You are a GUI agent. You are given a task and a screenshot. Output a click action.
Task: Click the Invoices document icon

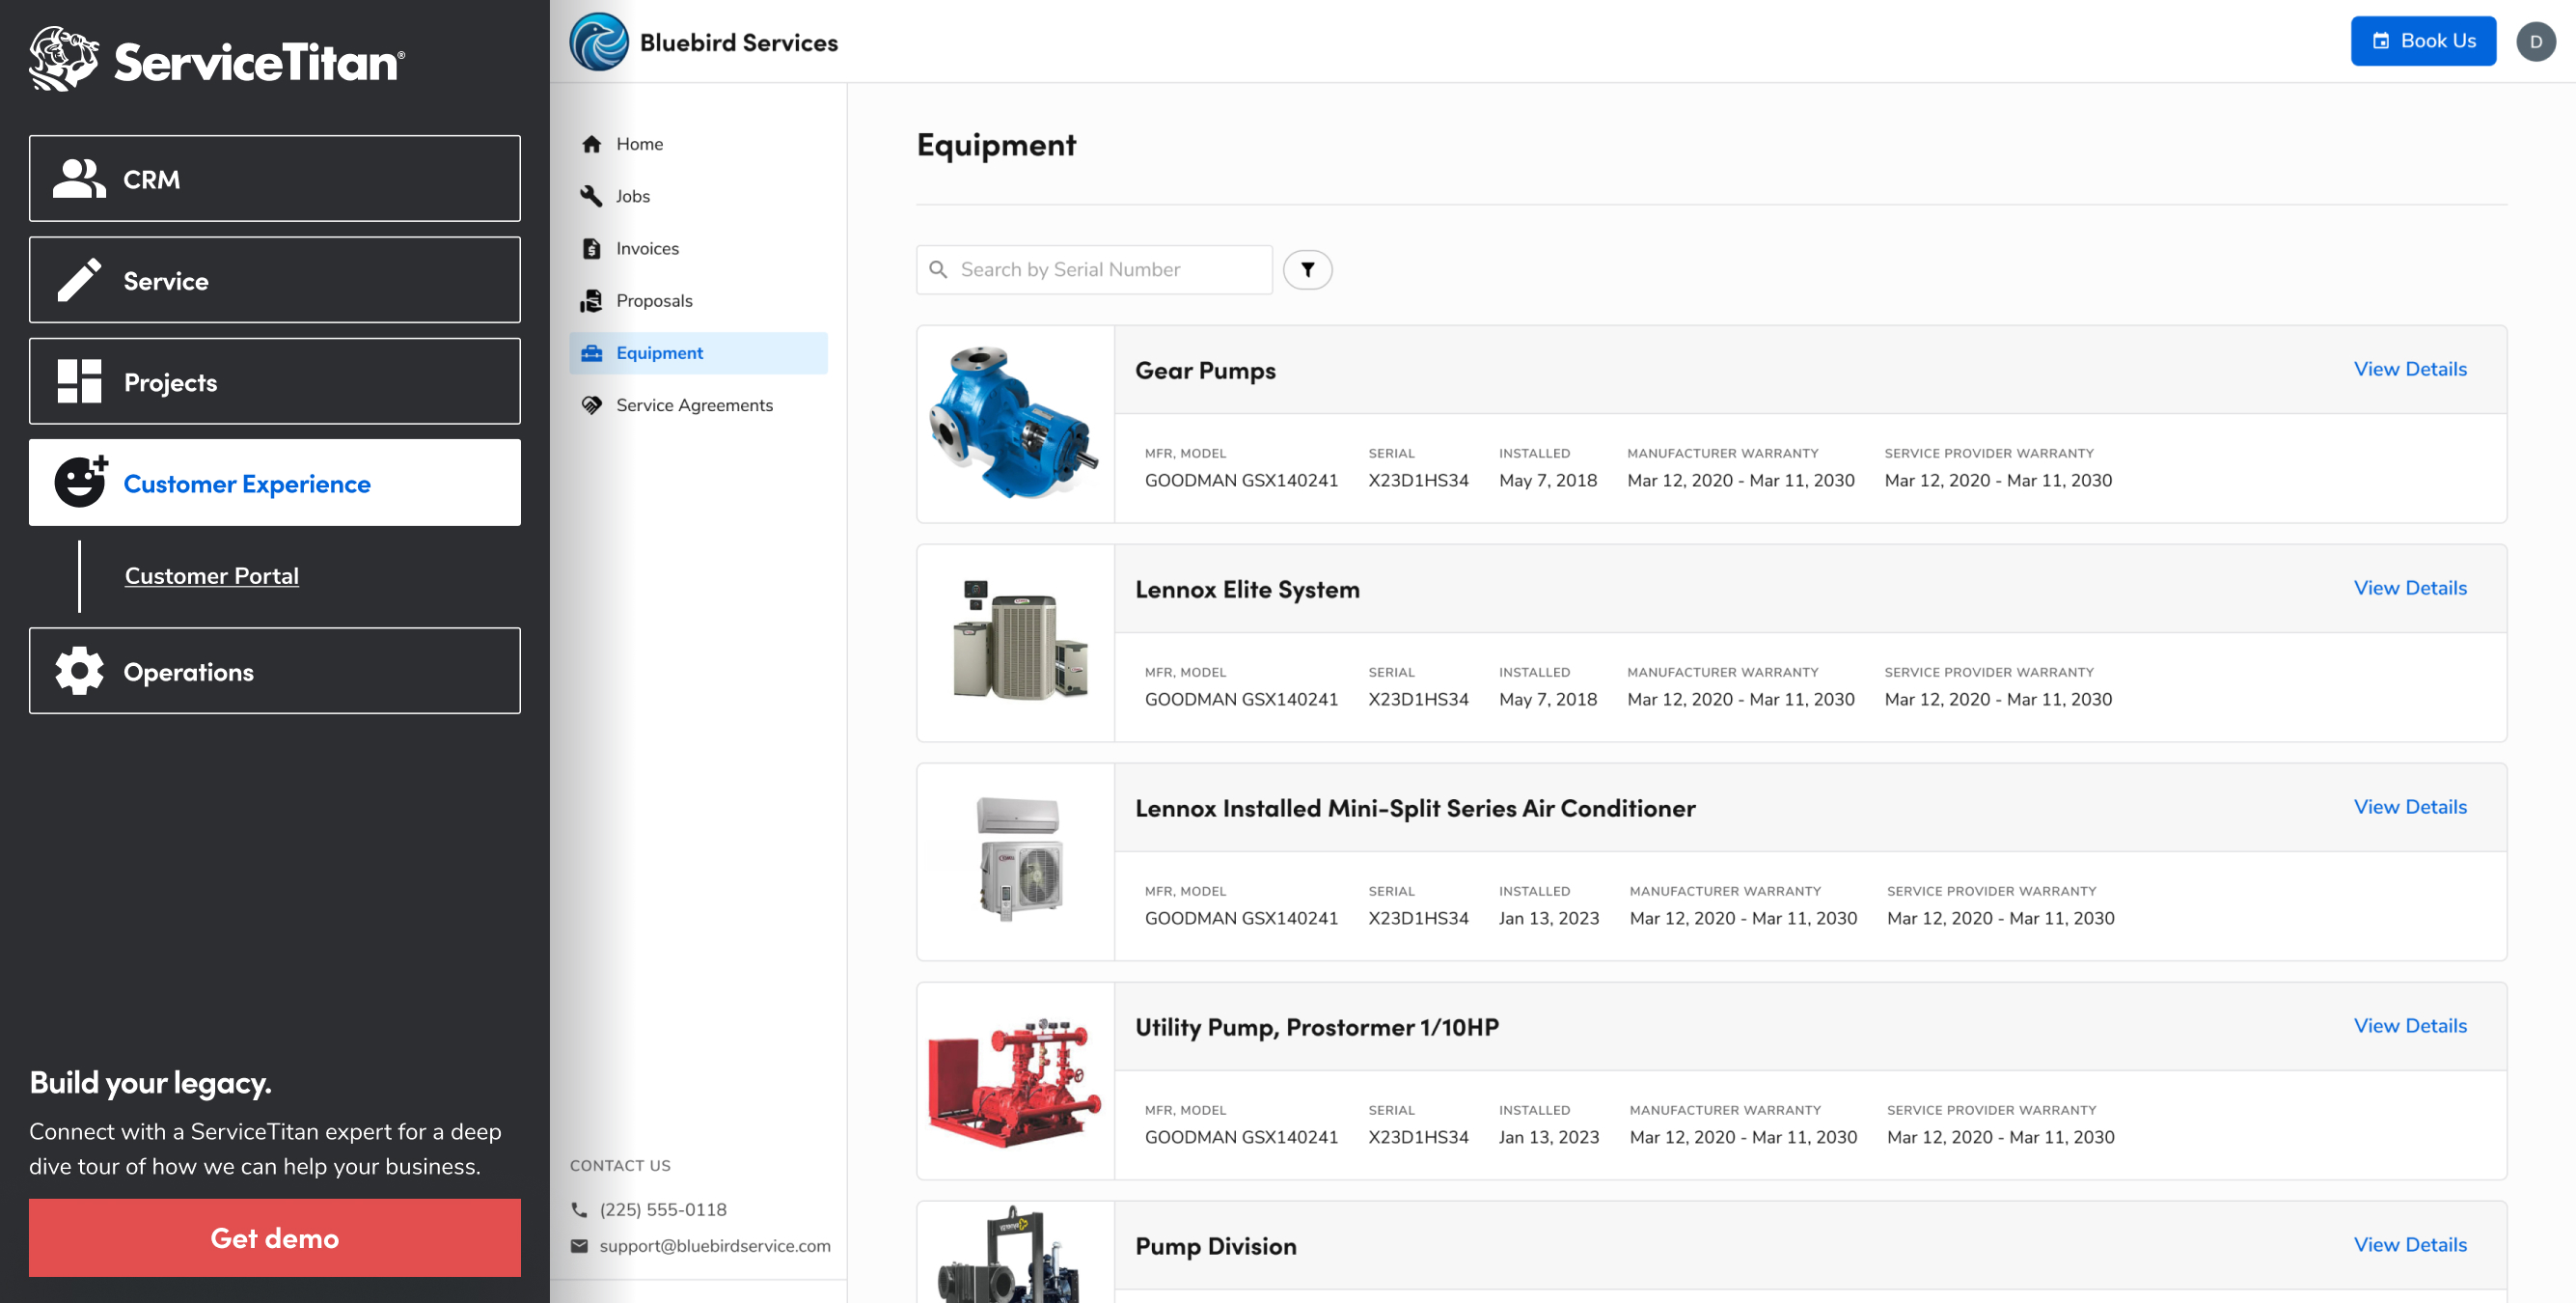(592, 248)
